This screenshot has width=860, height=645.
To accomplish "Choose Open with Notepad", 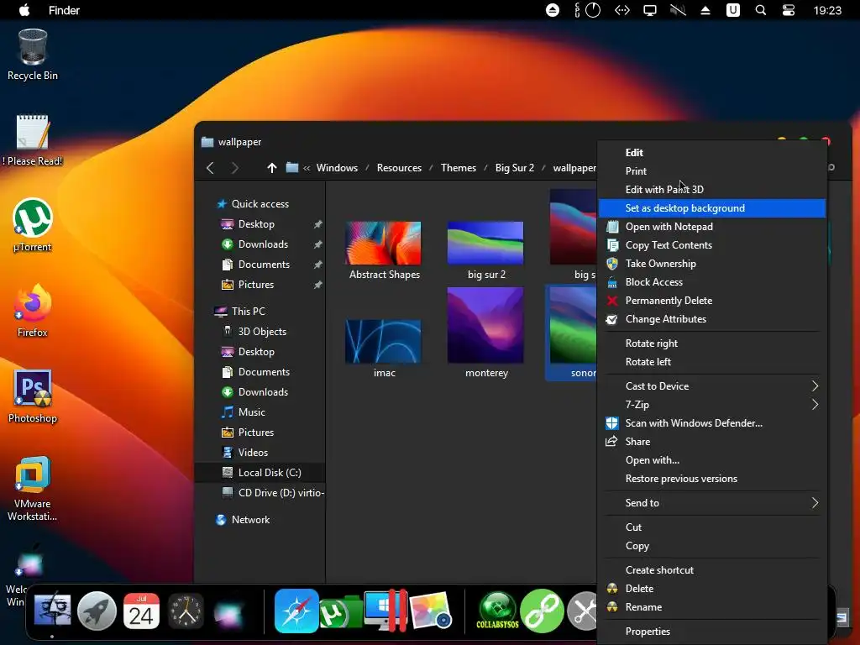I will [x=712, y=227].
